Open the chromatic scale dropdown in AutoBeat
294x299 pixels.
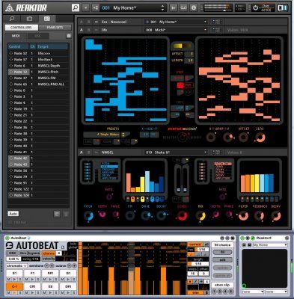point(16,266)
